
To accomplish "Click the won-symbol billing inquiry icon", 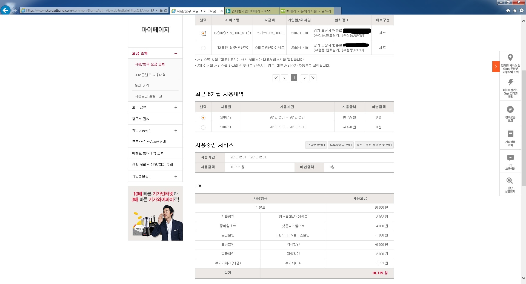I will click(x=510, y=110).
